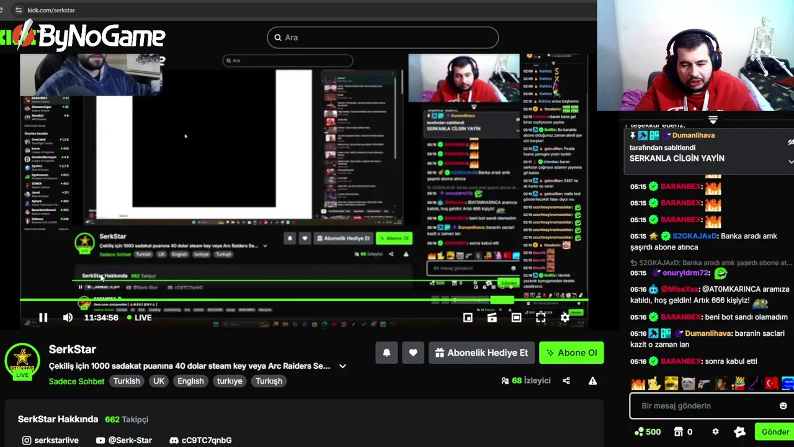Click 662 Takipçi follower count
This screenshot has height=447, width=794.
[x=127, y=419]
